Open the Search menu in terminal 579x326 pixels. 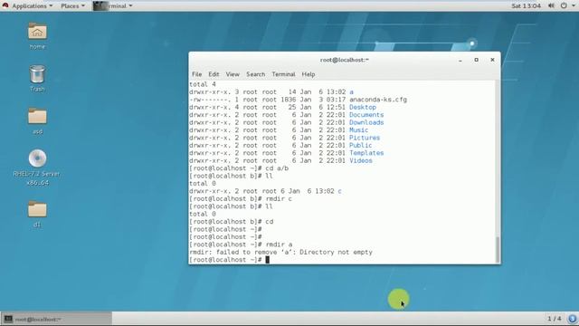click(255, 74)
